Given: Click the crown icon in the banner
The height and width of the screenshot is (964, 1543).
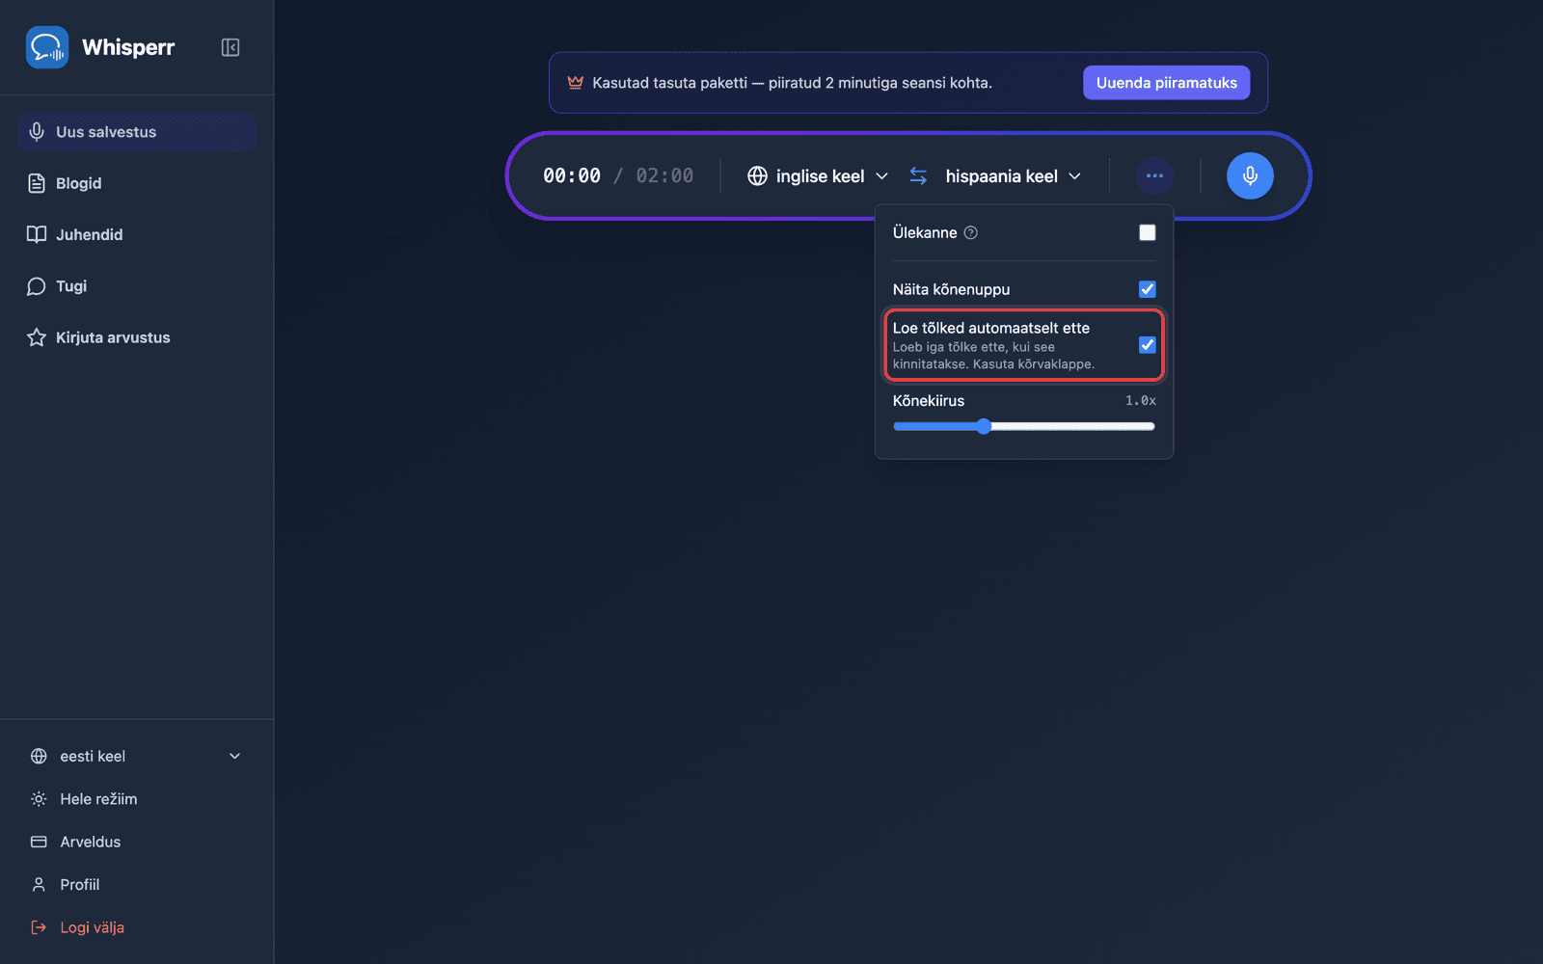Looking at the screenshot, I should point(576,83).
